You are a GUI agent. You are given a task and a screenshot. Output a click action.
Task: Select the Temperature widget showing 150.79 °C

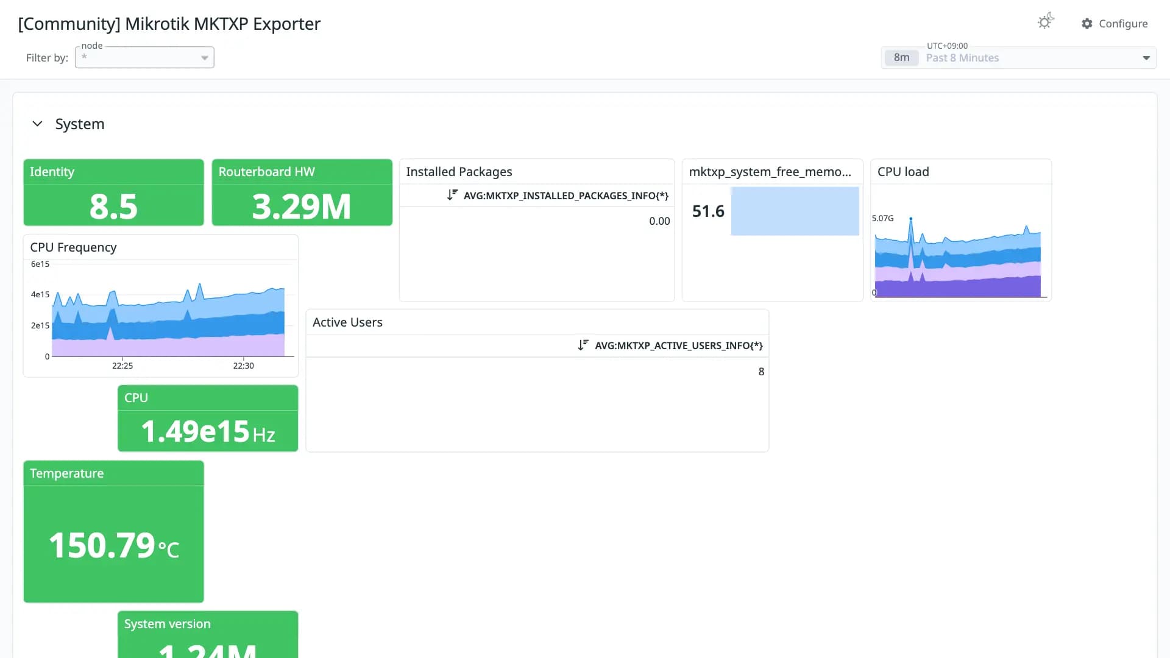coord(113,532)
